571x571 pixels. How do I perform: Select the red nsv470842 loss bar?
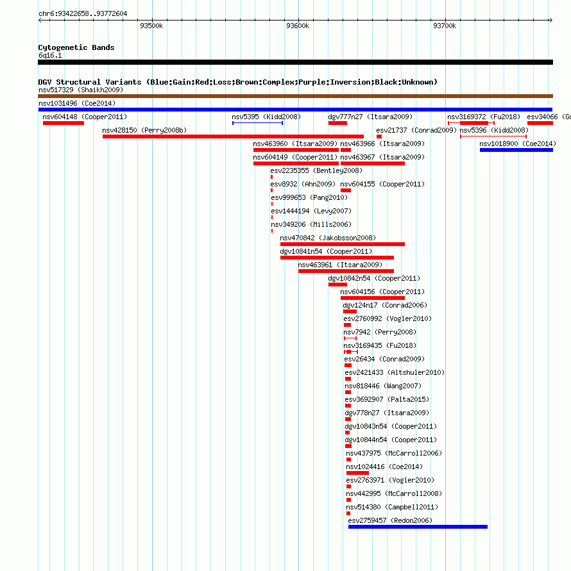pyautogui.click(x=343, y=244)
